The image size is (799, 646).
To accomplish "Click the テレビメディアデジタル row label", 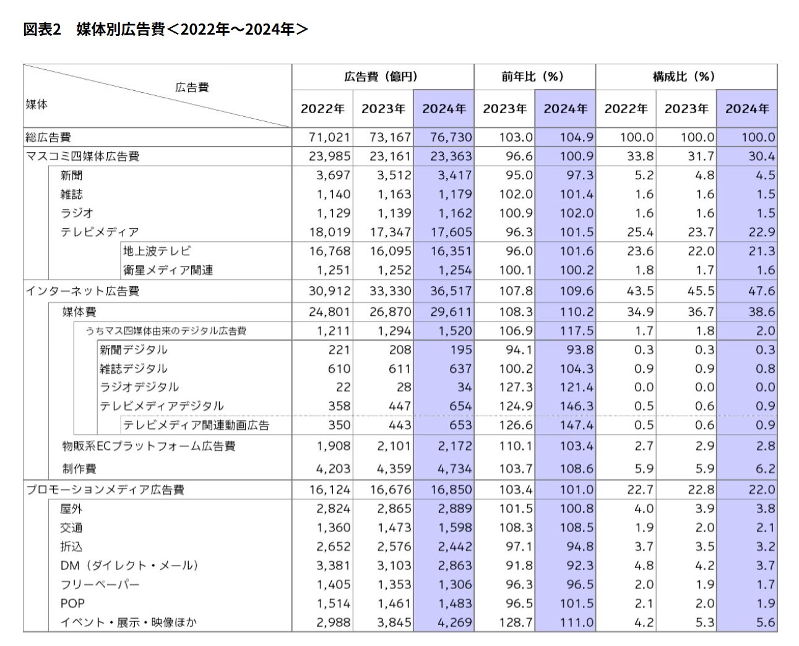I will [162, 406].
